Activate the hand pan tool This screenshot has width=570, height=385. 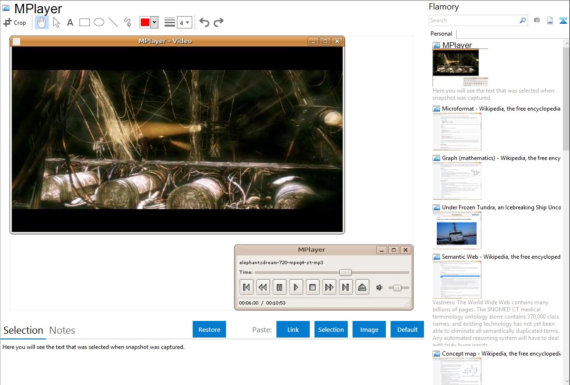[x=42, y=22]
